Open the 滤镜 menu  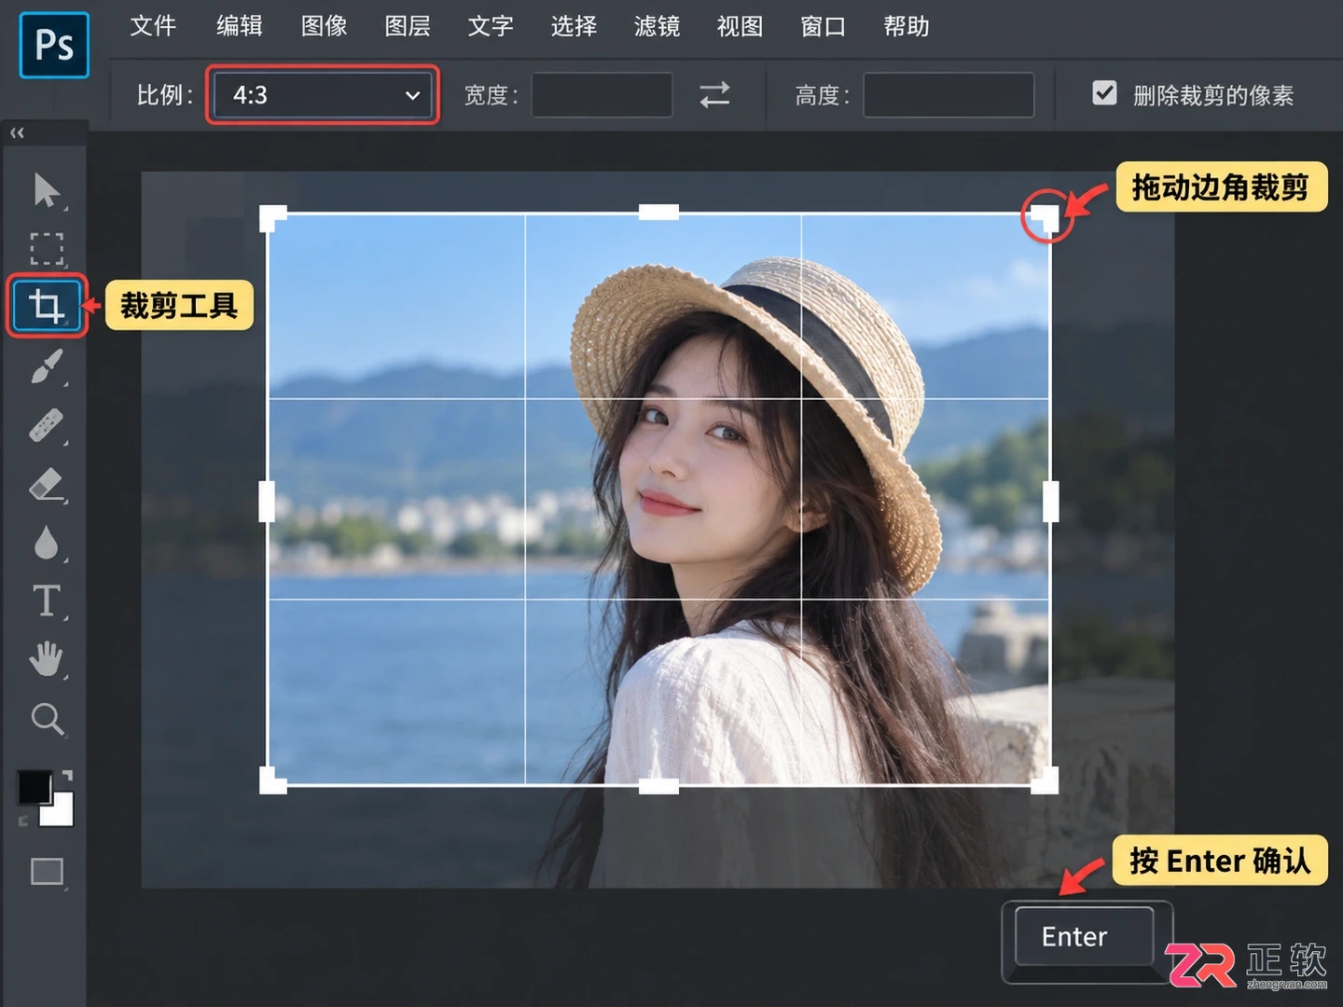tap(657, 26)
